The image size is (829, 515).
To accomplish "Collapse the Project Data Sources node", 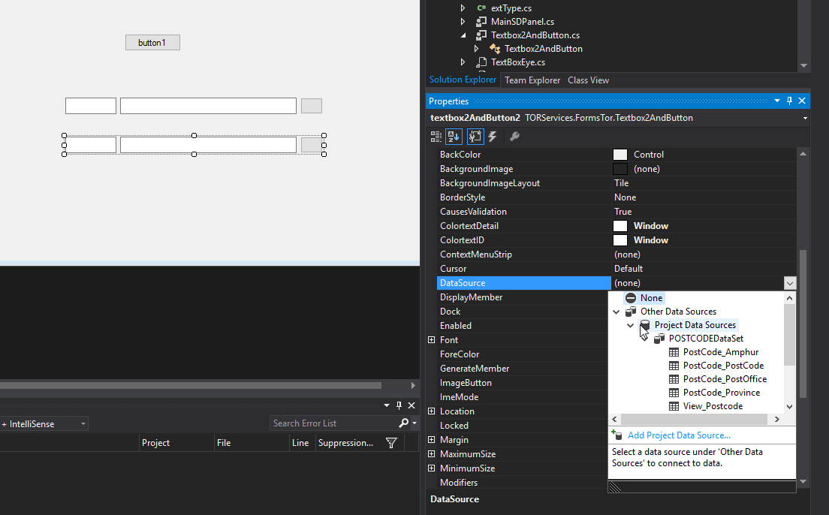I will pos(631,325).
